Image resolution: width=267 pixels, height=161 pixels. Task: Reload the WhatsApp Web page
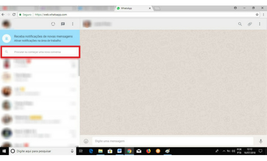pos(14,14)
